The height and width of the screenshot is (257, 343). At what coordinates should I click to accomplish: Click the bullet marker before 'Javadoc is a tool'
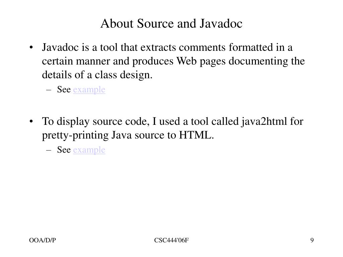pos(31,48)
